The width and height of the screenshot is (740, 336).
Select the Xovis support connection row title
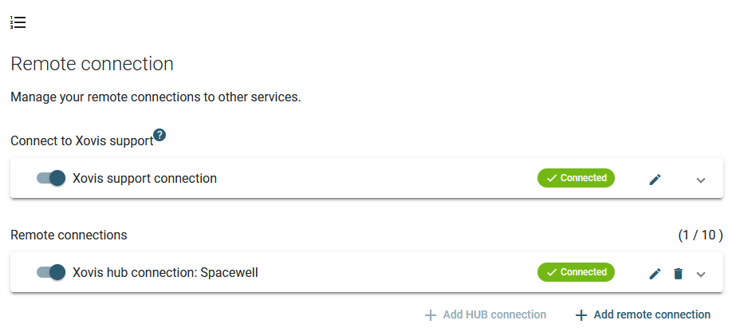point(144,178)
